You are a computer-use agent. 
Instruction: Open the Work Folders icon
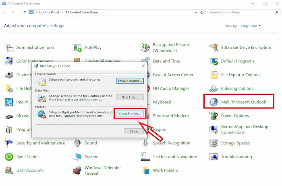point(146,170)
